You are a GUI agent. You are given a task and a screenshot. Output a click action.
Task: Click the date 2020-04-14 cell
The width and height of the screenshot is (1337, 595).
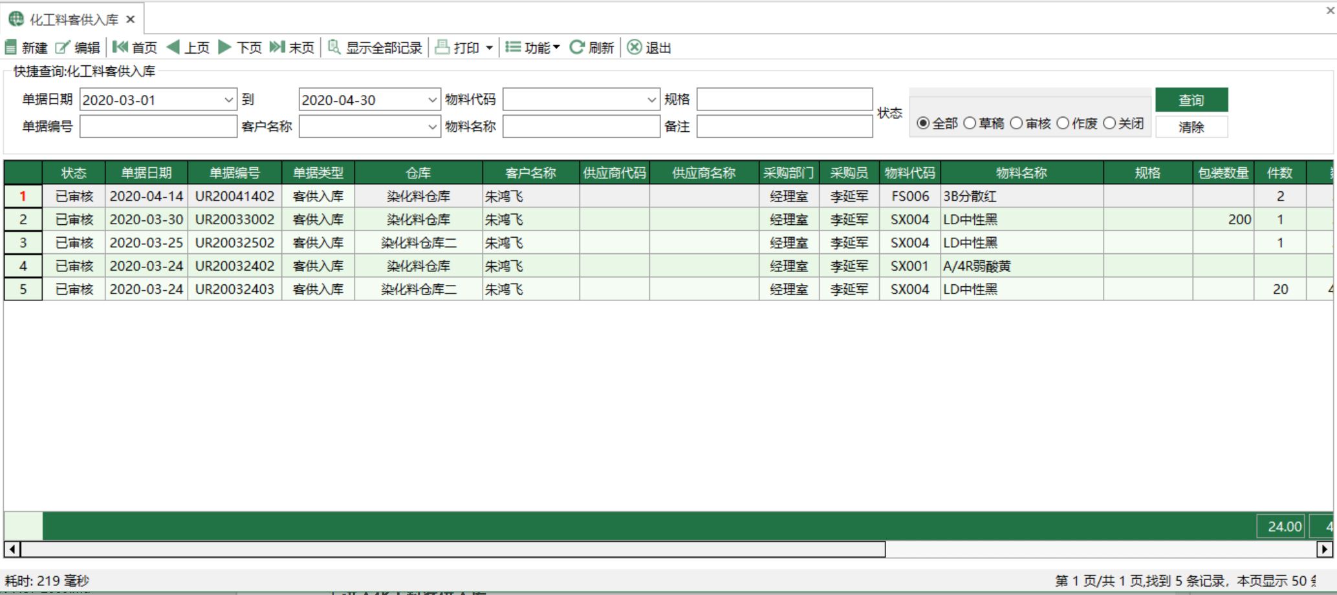pyautogui.click(x=147, y=196)
